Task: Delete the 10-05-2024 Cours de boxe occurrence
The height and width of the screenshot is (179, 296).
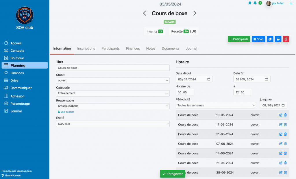Action: coord(285,115)
